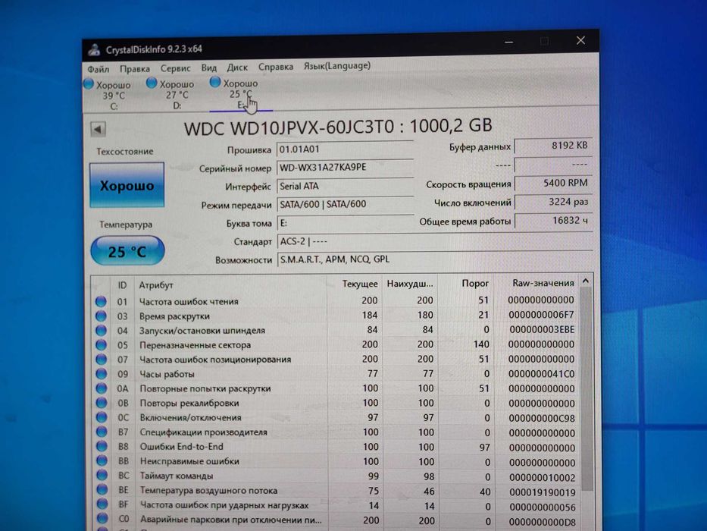Select the Переназначенные сектора attribute name
This screenshot has width=707, height=531.
click(195, 345)
